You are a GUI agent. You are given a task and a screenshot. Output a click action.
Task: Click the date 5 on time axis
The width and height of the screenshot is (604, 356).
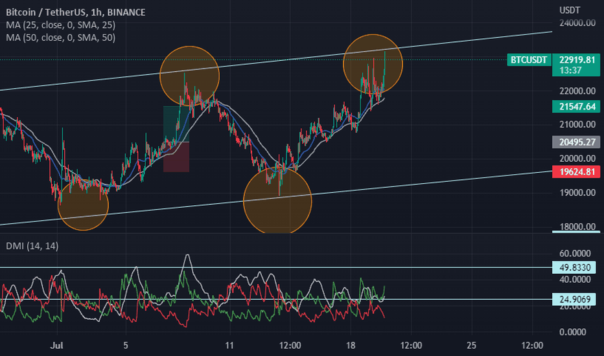(126, 346)
